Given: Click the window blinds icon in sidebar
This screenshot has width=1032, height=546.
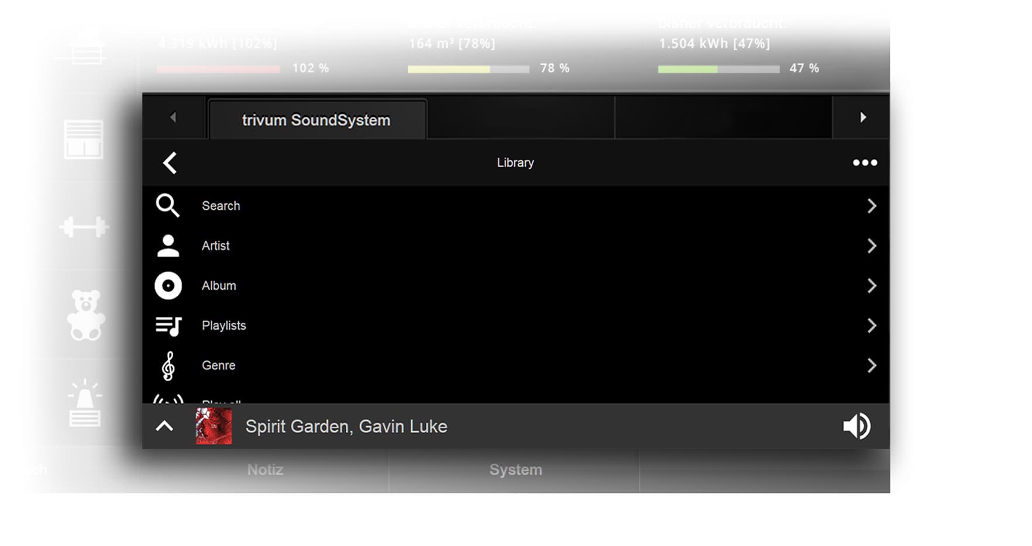Looking at the screenshot, I should point(84,140).
